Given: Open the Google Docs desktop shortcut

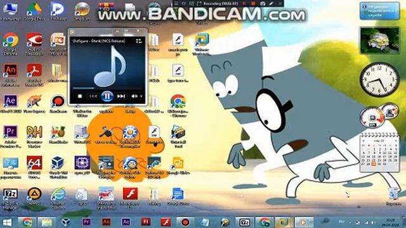Looking at the screenshot, I should click(x=178, y=196).
